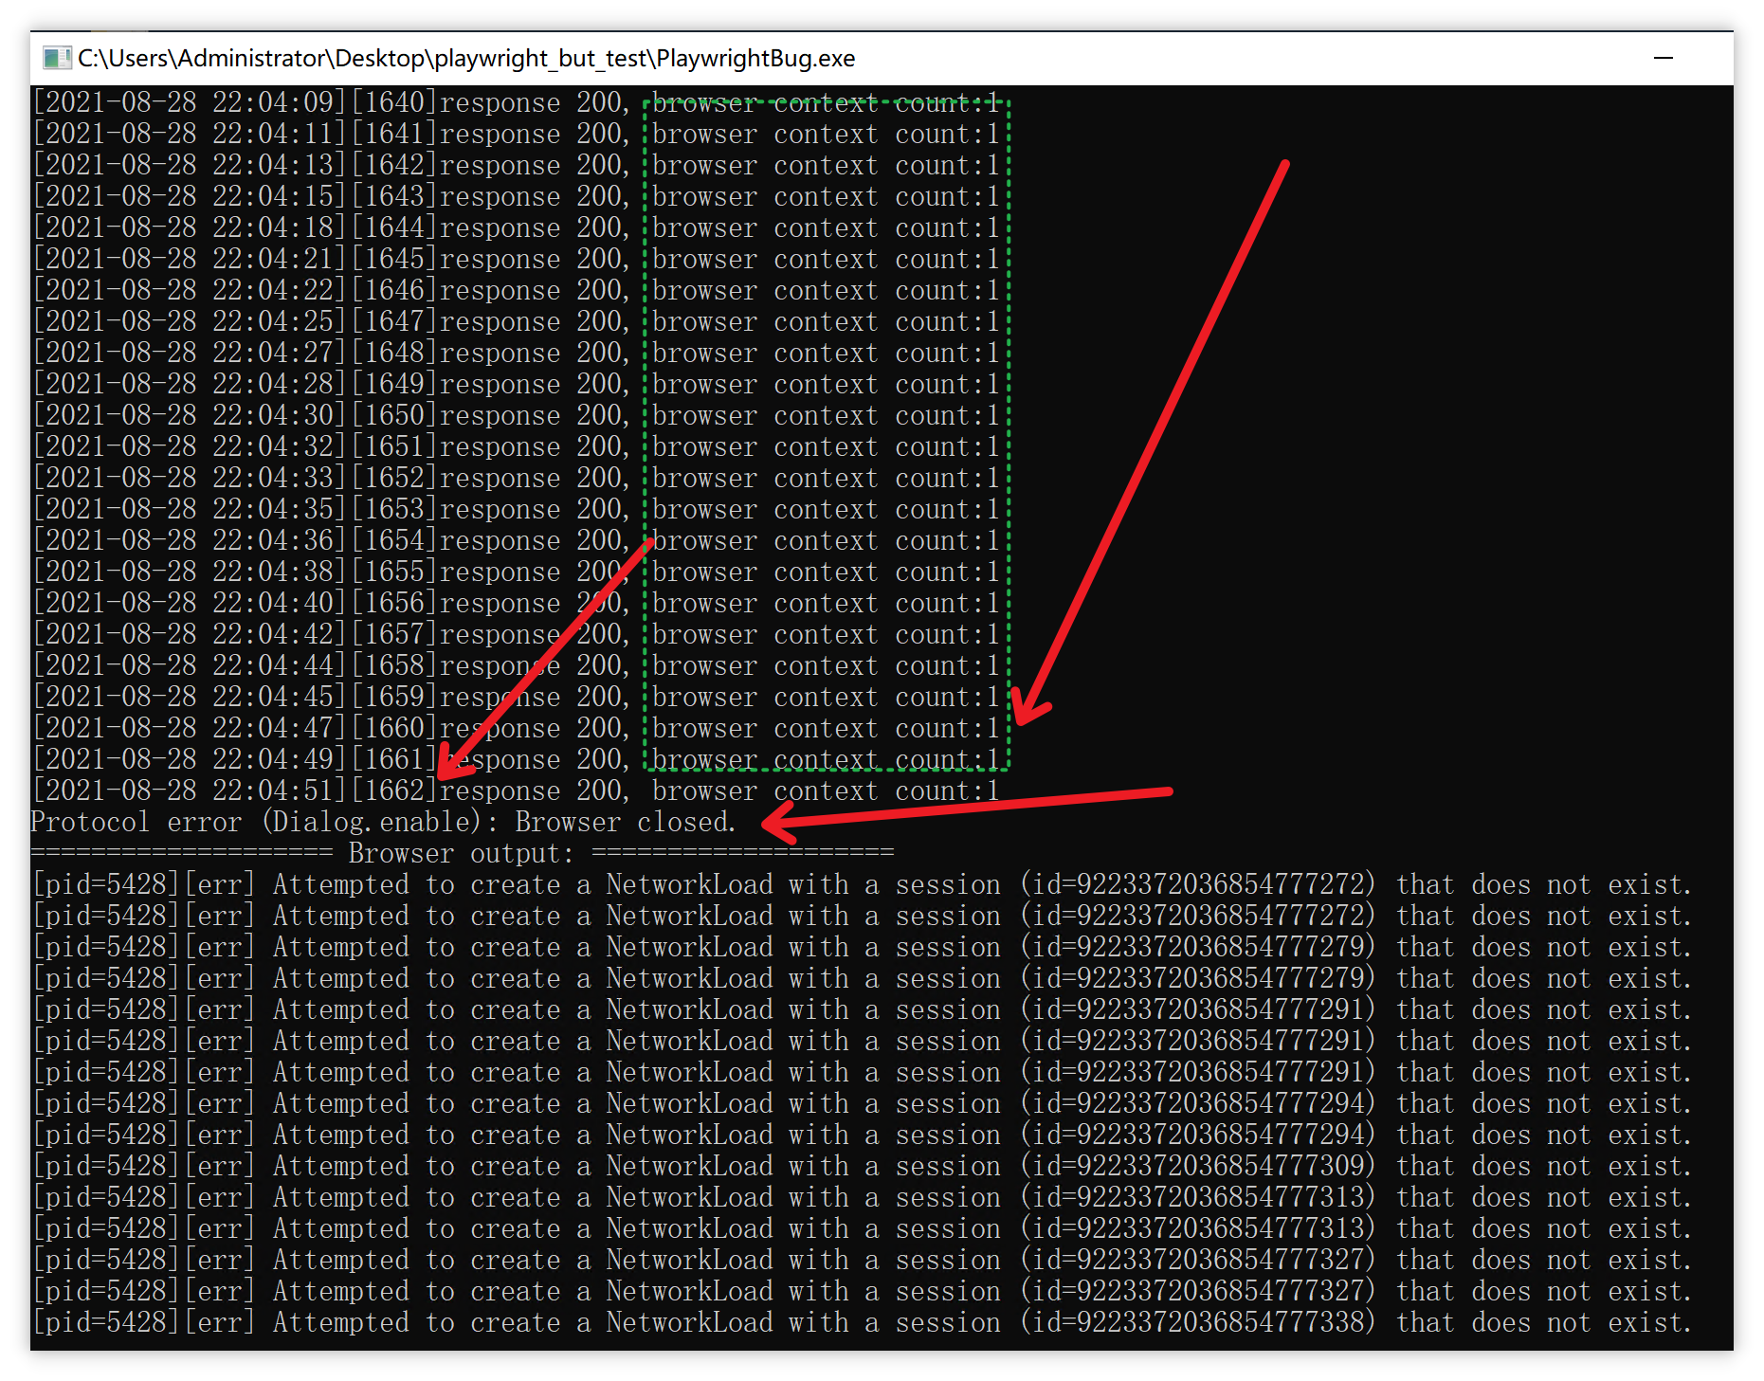This screenshot has height=1381, width=1764.
Task: Click the [1642] response log line
Action: 517,165
